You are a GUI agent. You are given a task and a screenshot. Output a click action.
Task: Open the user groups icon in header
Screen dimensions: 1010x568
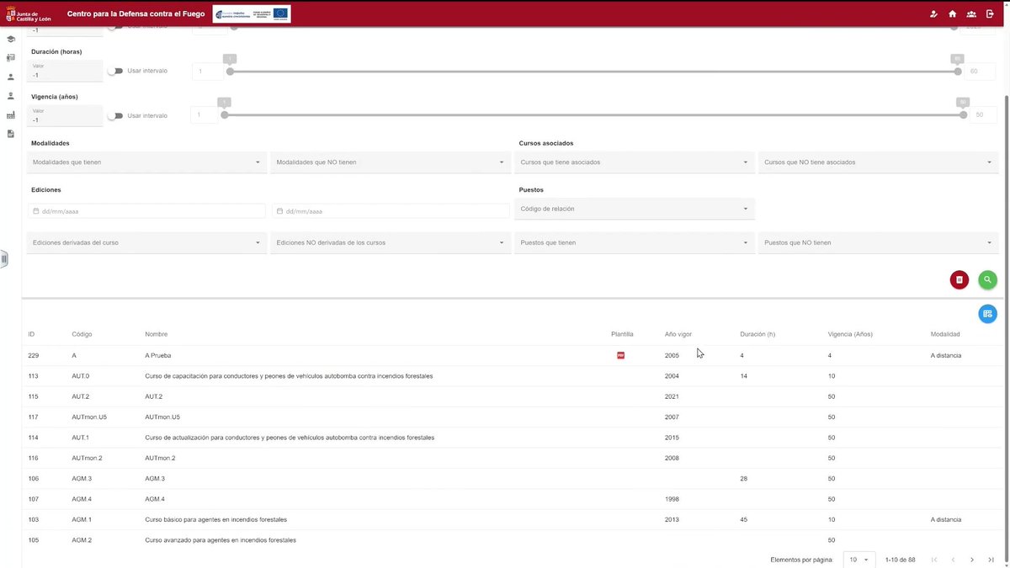click(x=971, y=13)
